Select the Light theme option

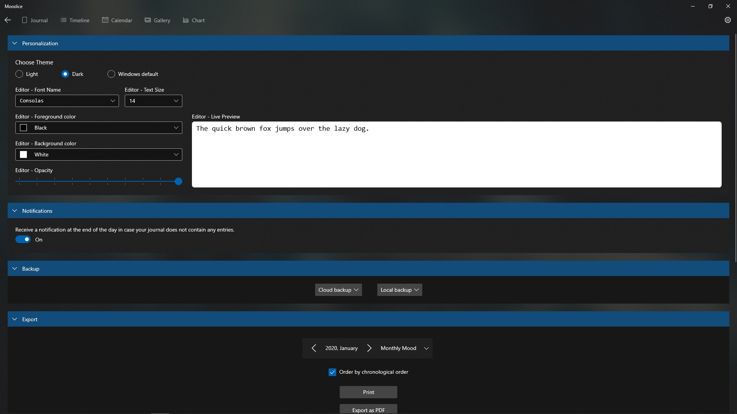point(19,74)
